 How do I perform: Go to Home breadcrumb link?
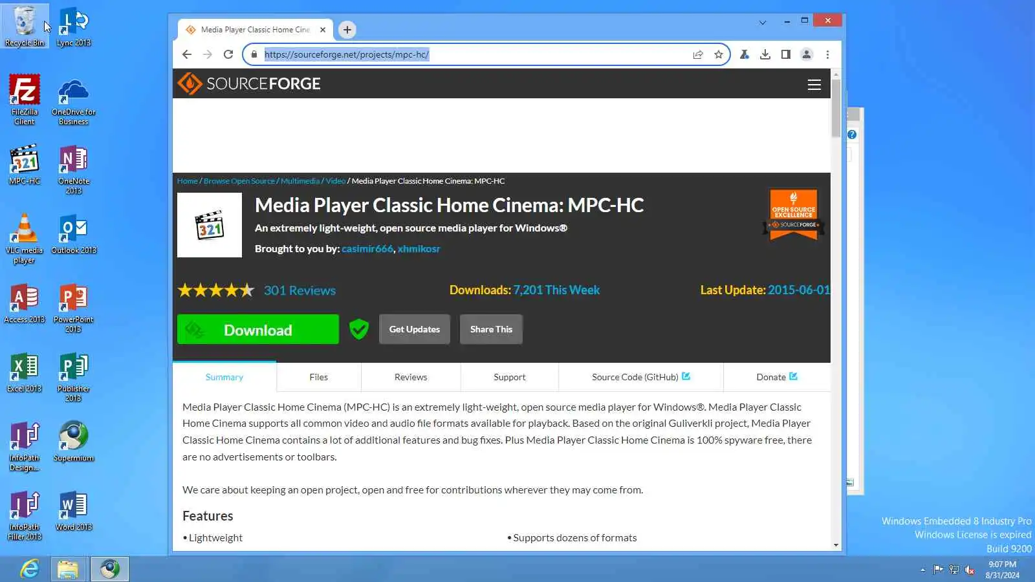pyautogui.click(x=188, y=181)
